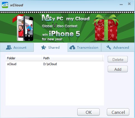Cancel the settings dialog

[118, 112]
